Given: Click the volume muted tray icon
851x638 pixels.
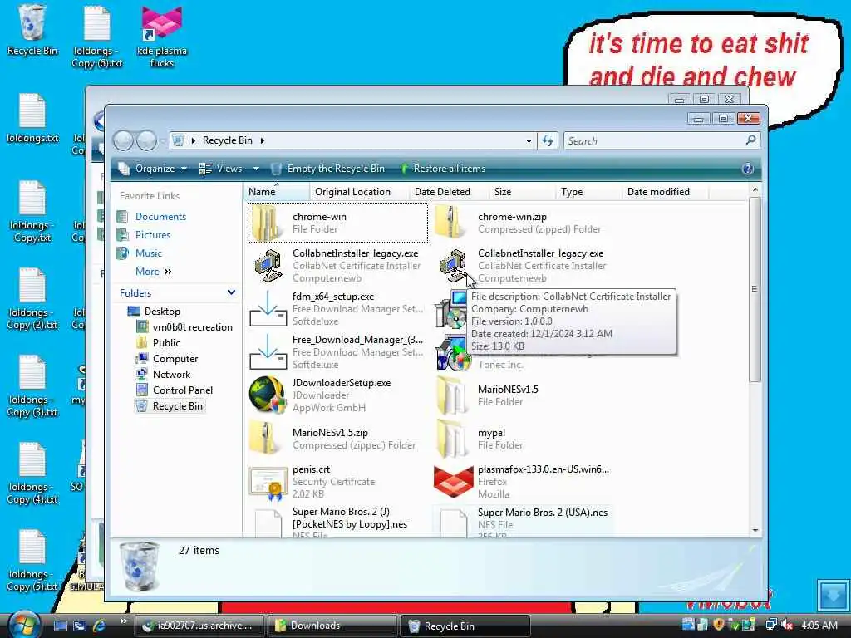Looking at the screenshot, I should [x=786, y=625].
